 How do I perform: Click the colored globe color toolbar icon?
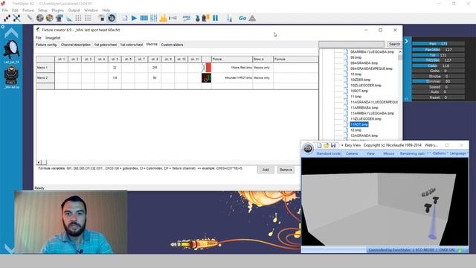[x=50, y=18]
